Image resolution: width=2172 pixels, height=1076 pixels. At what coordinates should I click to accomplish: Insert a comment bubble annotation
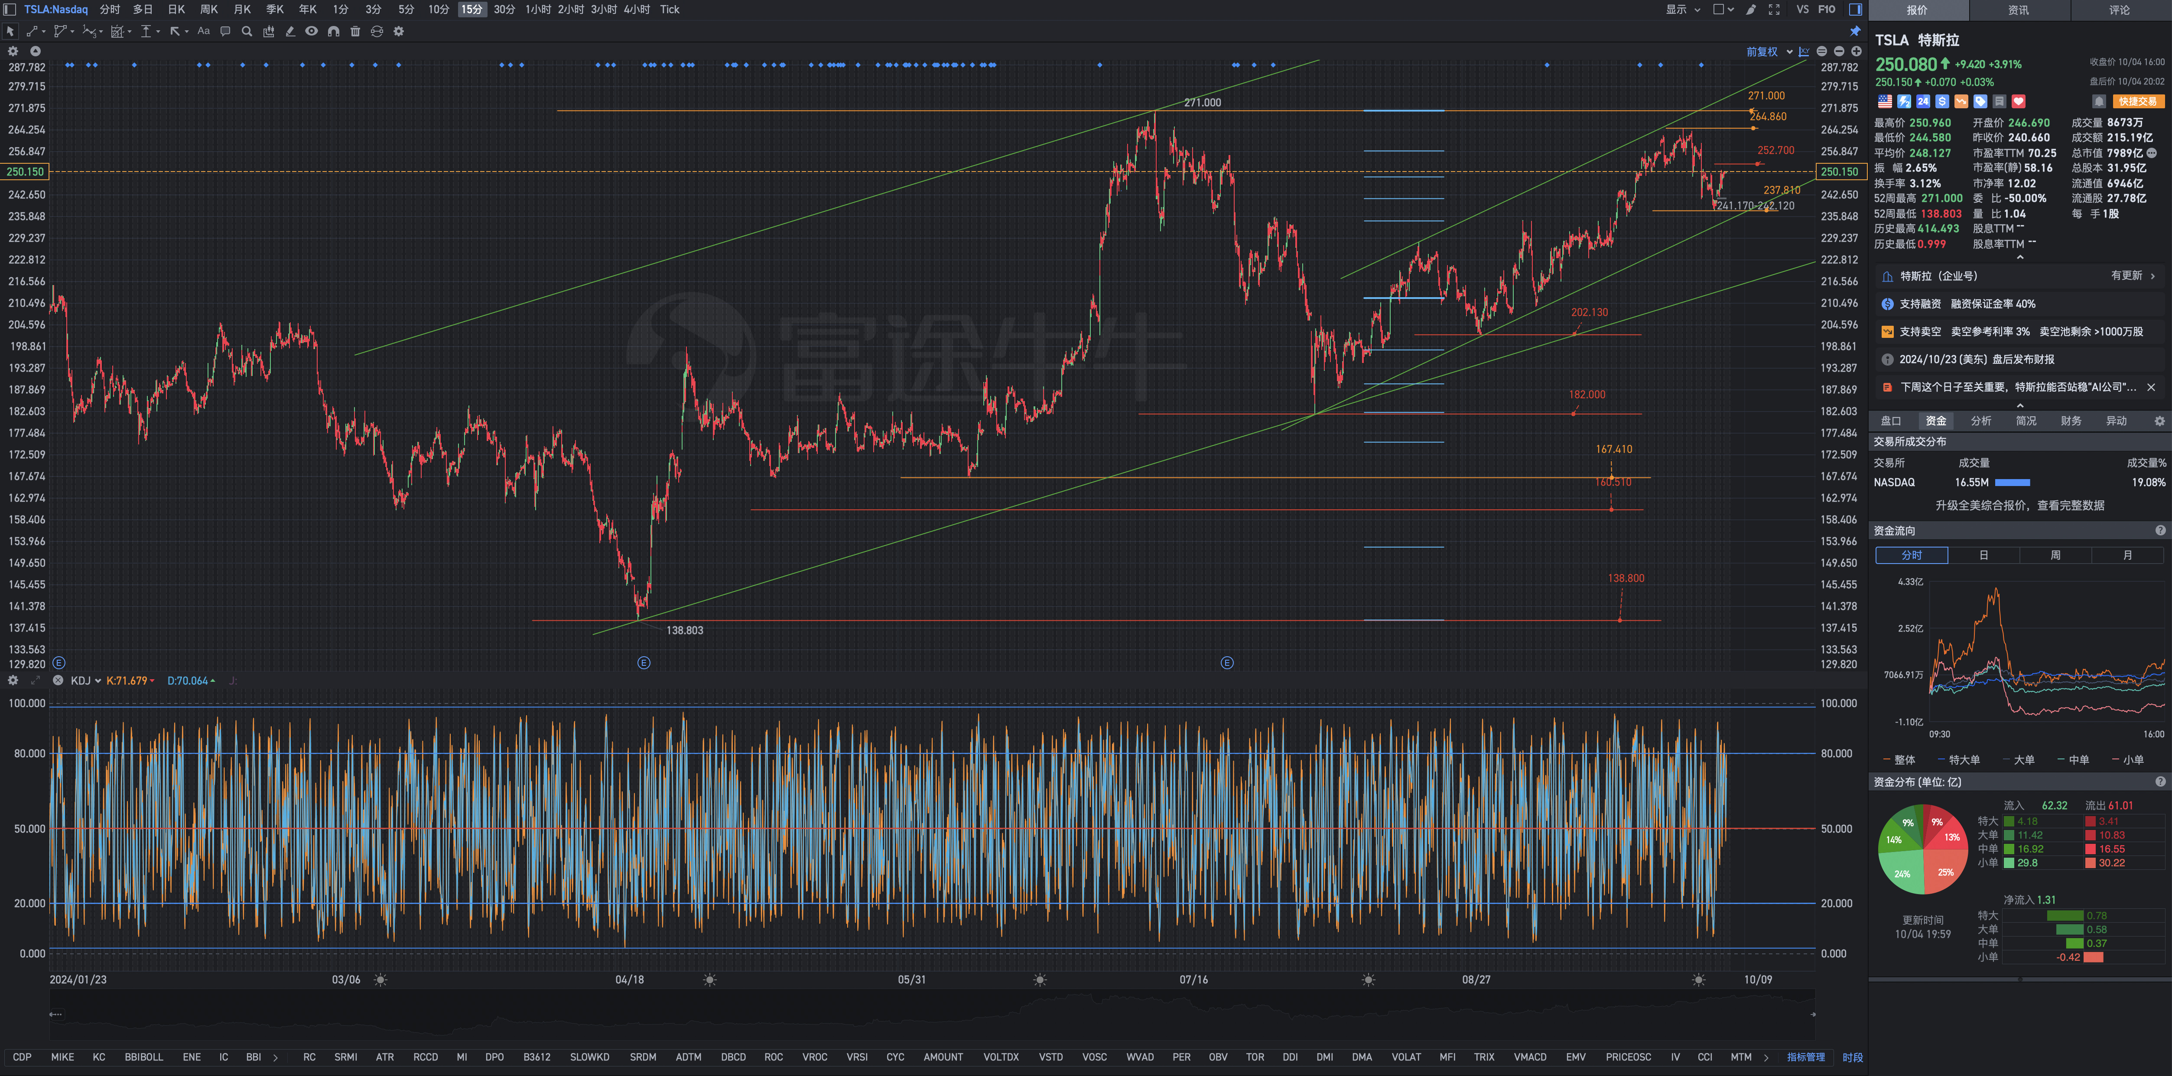225,31
